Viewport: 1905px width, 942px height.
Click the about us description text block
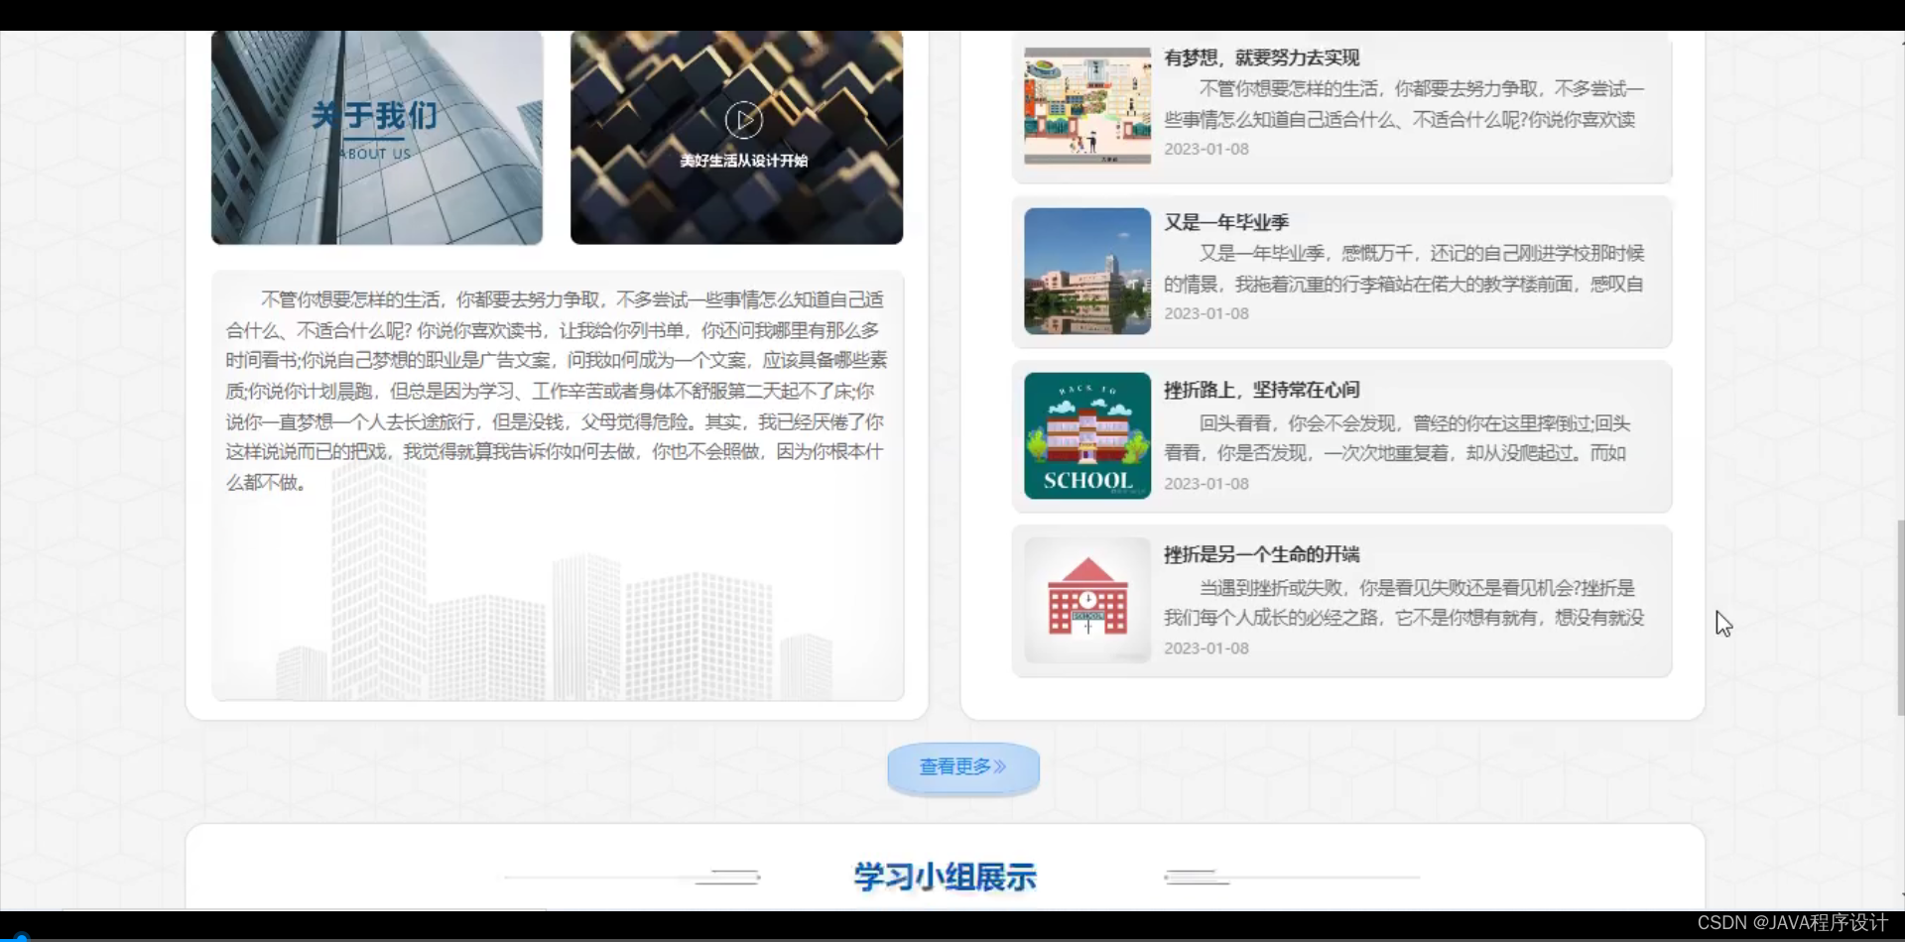pos(558,390)
